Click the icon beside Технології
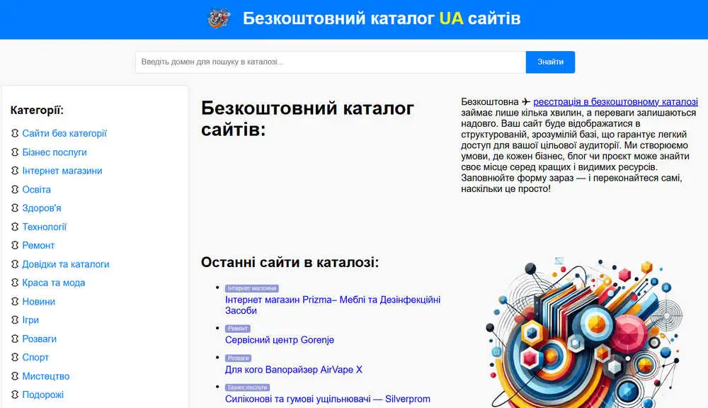The width and height of the screenshot is (708, 408). [x=15, y=227]
